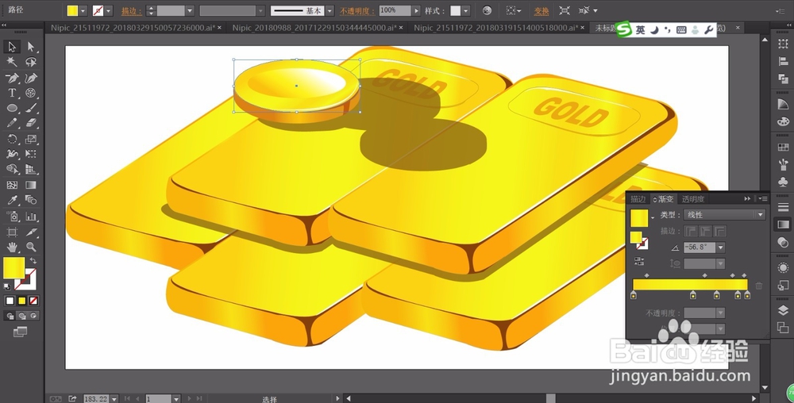Viewport: 794px width, 403px height.
Task: Swap fill and stroke colors
Action: point(33,261)
